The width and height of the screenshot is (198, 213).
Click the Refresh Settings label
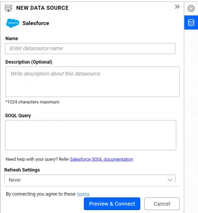click(x=22, y=170)
